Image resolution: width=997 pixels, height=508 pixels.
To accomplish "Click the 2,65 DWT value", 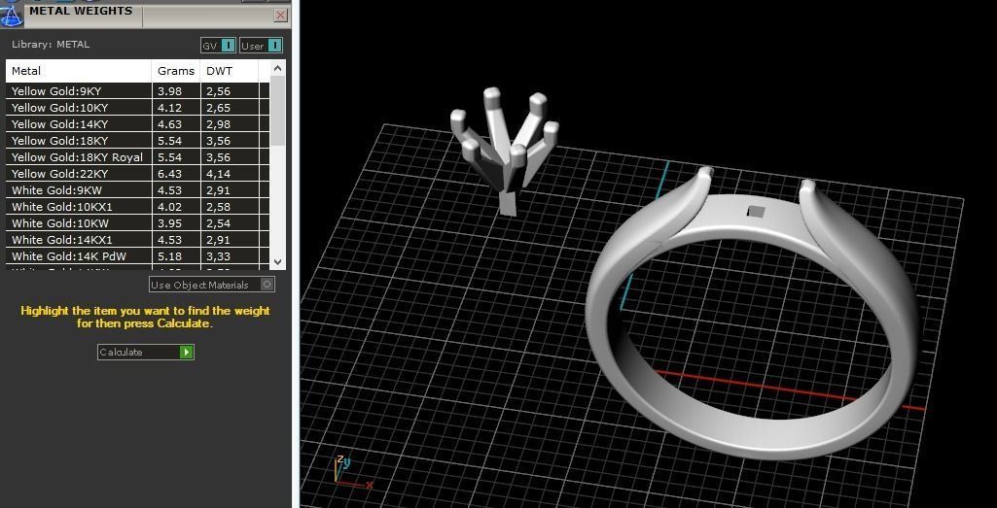I will [x=218, y=108].
